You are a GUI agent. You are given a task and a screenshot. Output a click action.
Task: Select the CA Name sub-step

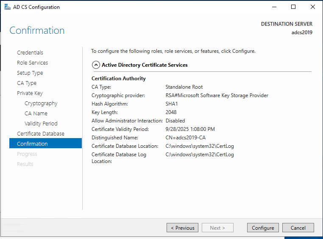[x=36, y=114]
